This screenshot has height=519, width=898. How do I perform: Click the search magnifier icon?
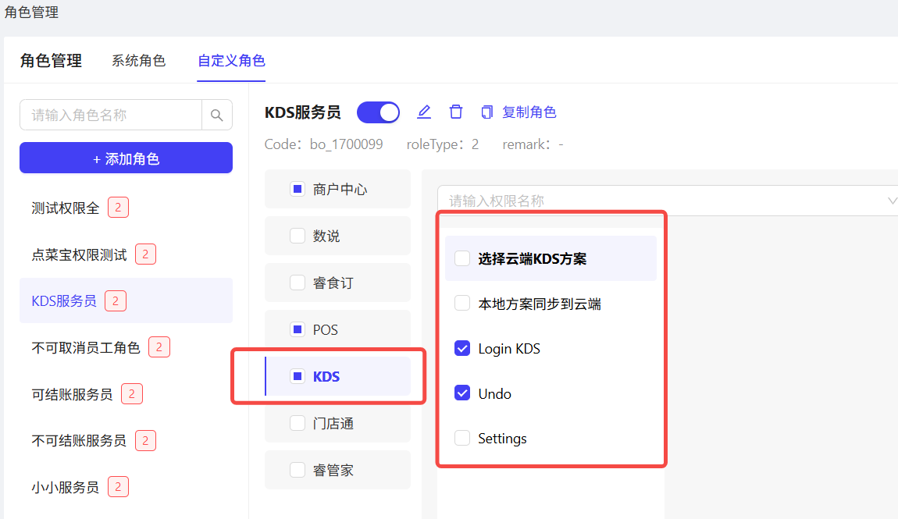(x=217, y=116)
